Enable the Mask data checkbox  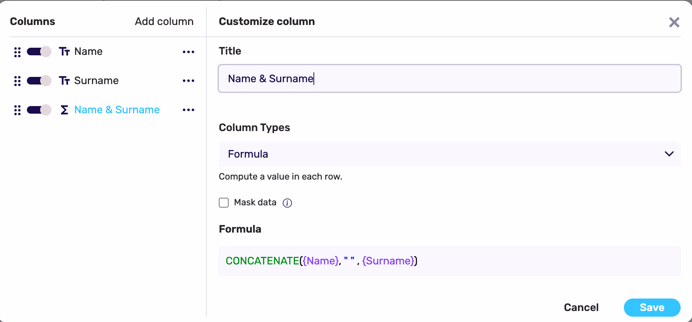[224, 203]
